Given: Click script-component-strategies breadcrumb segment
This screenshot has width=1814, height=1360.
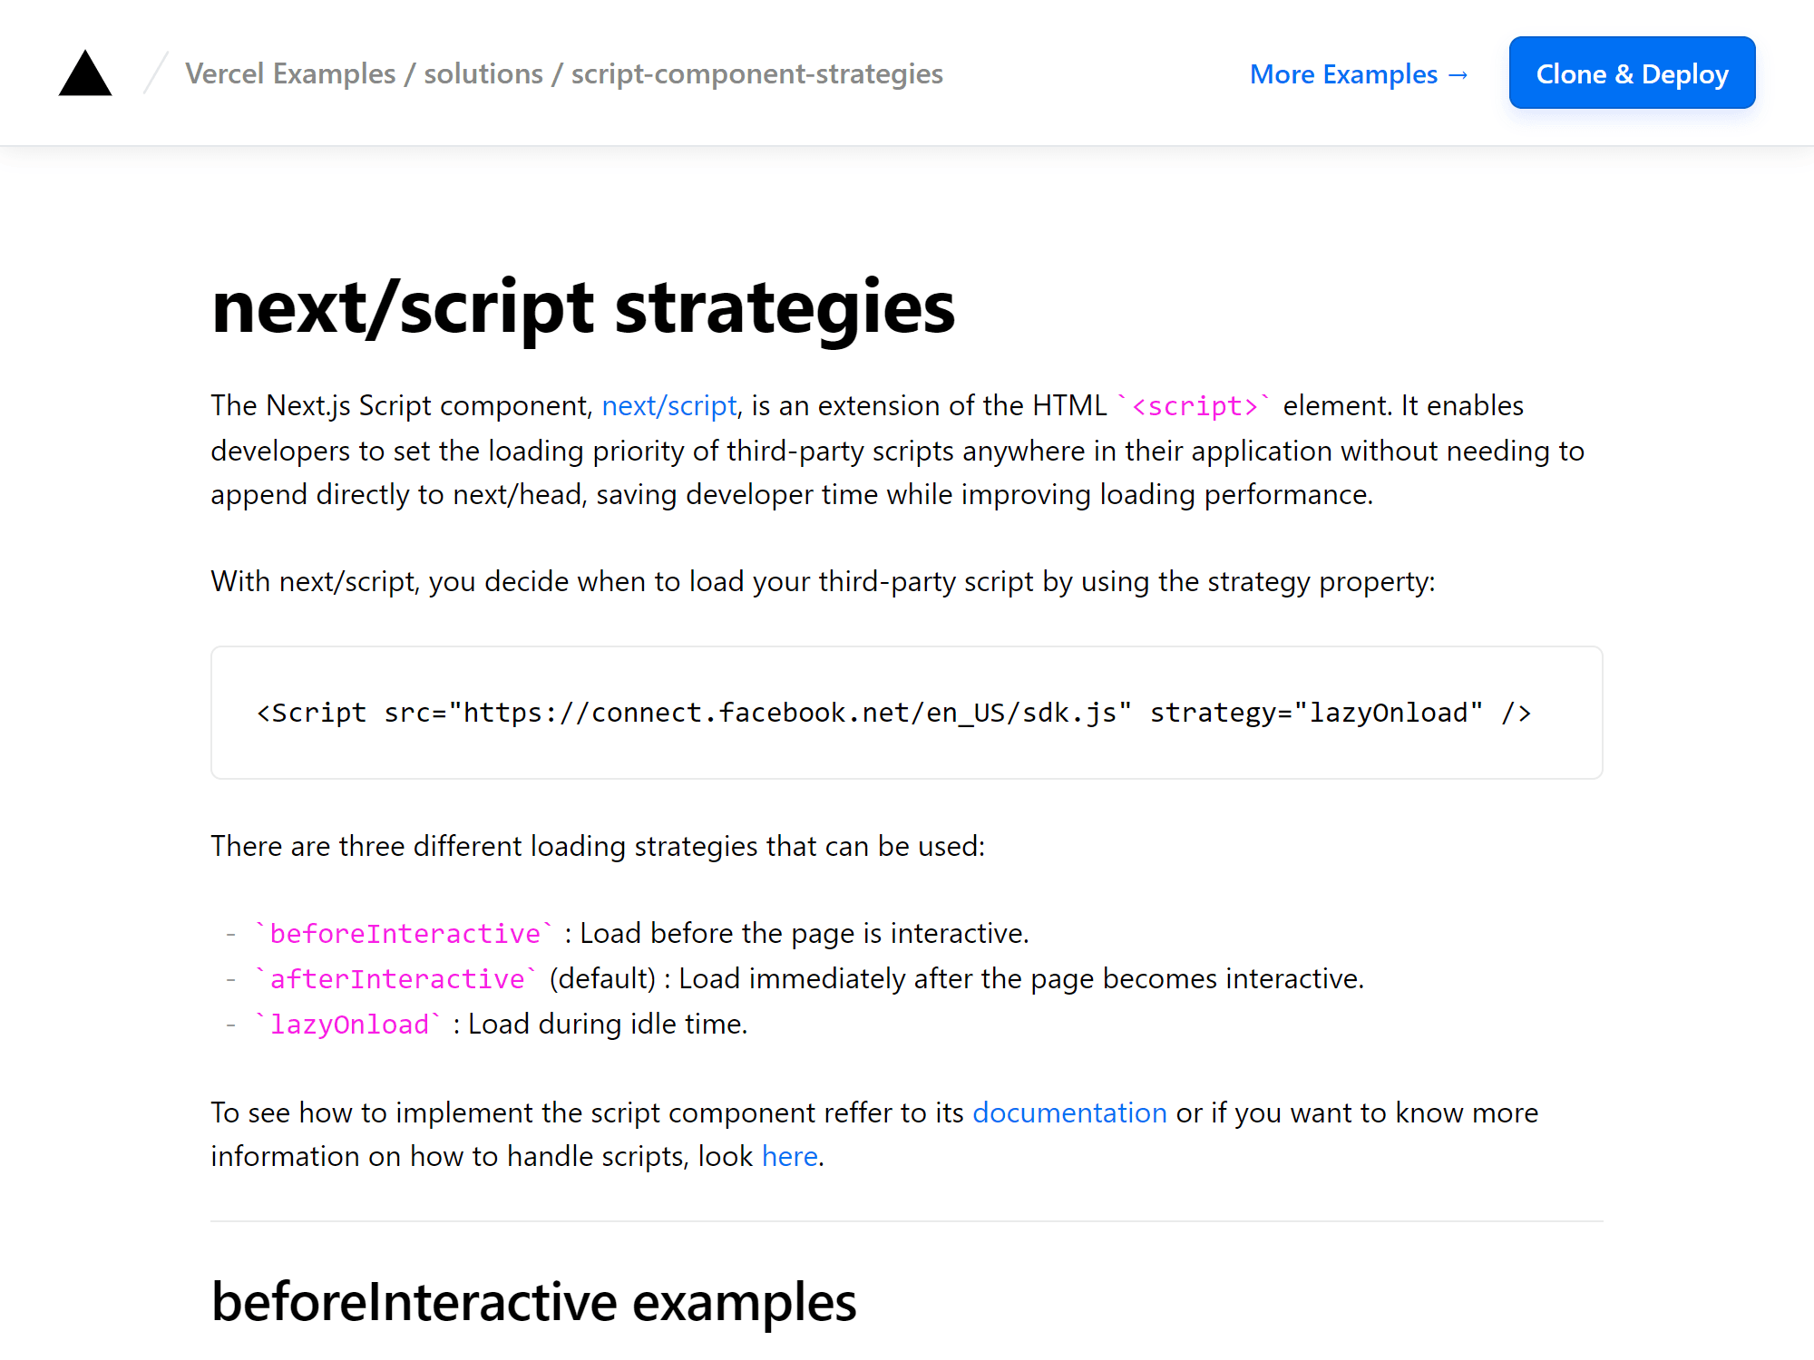Looking at the screenshot, I should tap(756, 74).
